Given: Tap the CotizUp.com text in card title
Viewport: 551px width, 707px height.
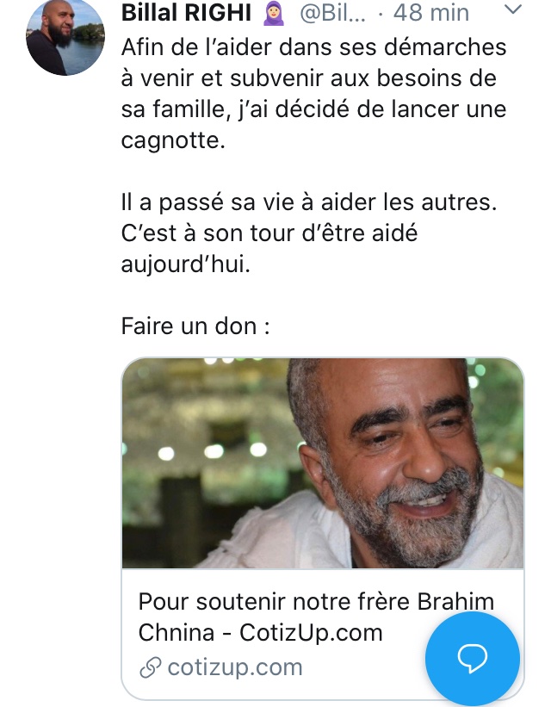Looking at the screenshot, I should coord(311,633).
